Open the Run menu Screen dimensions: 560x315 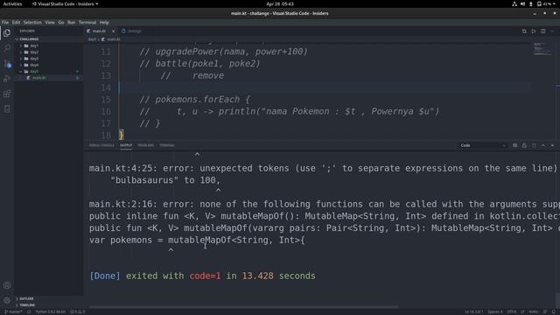point(72,22)
